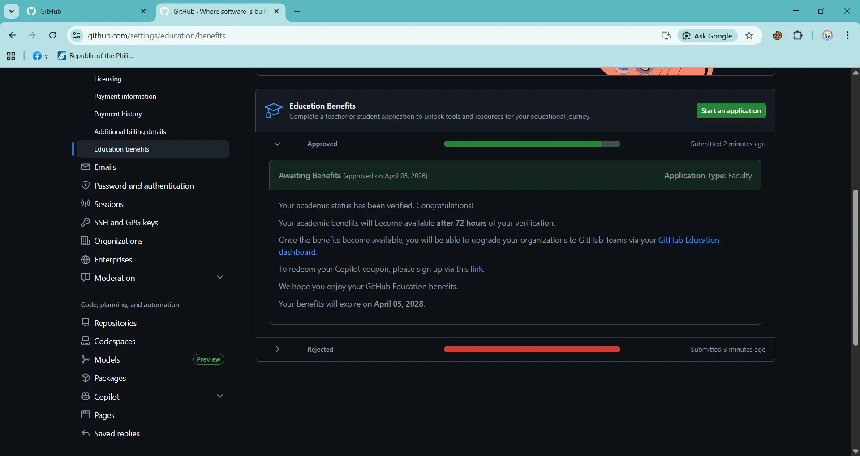Click the SSH and GPG keys key icon
The height and width of the screenshot is (456, 860).
coord(85,222)
